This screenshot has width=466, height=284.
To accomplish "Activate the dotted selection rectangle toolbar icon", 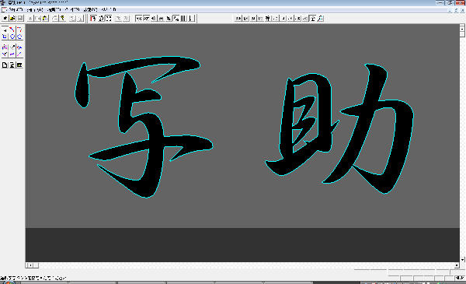I will [109, 19].
